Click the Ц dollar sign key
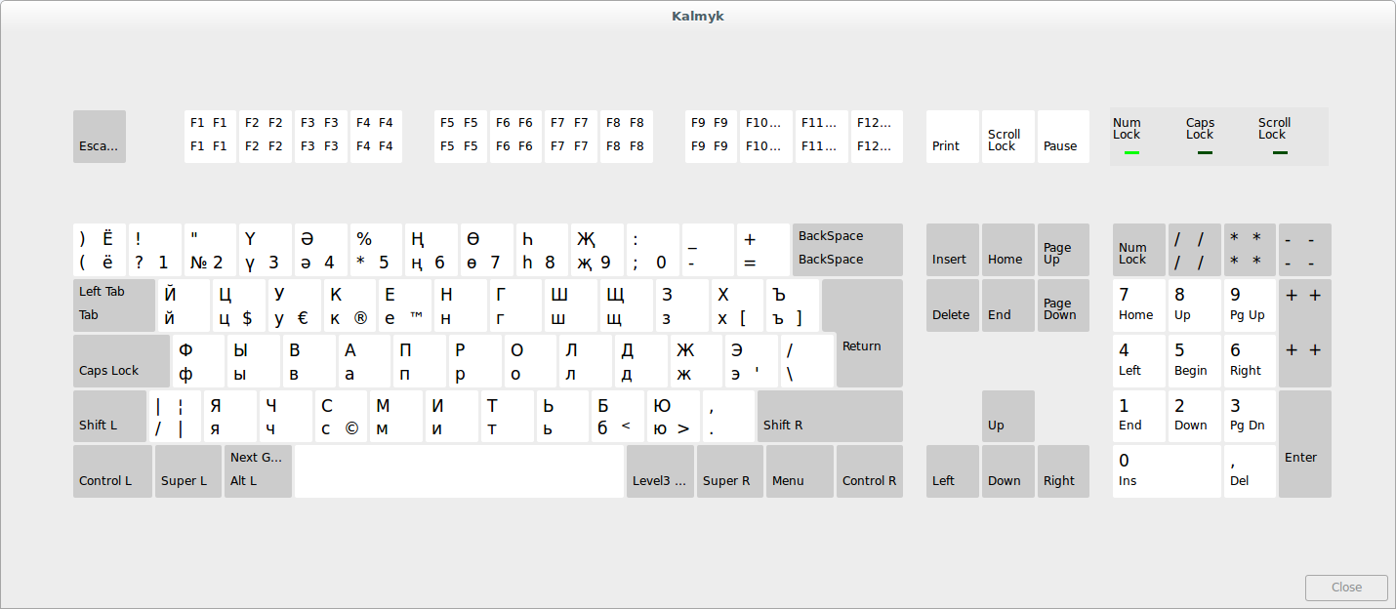Screen dimensions: 1396x609 239,305
